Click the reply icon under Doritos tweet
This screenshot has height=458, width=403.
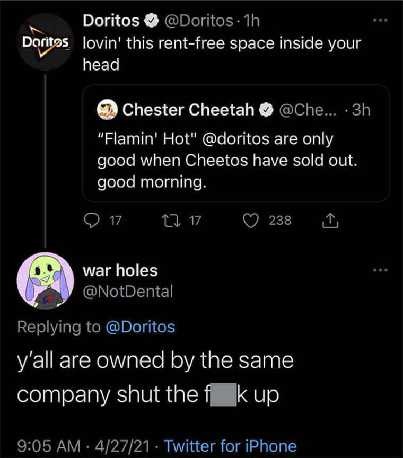click(x=92, y=221)
